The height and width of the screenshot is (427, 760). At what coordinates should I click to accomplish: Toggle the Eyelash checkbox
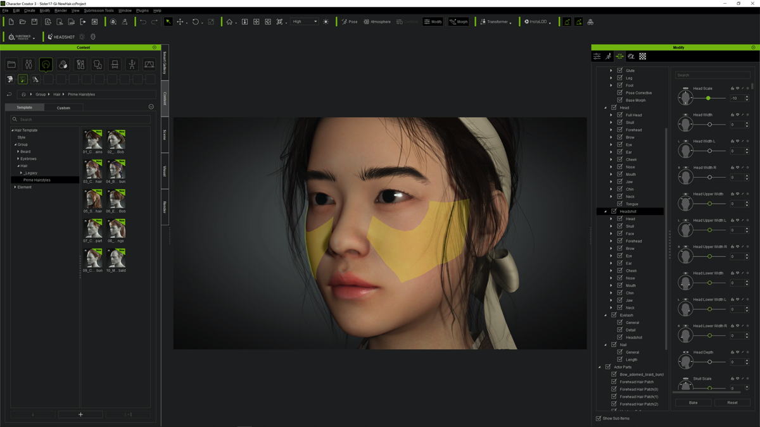coord(614,315)
